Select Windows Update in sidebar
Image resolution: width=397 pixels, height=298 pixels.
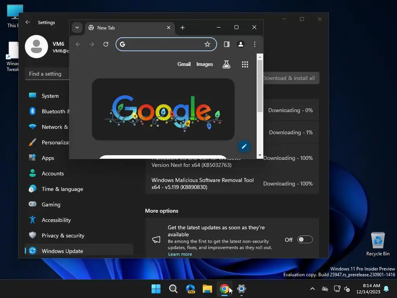coord(79,251)
